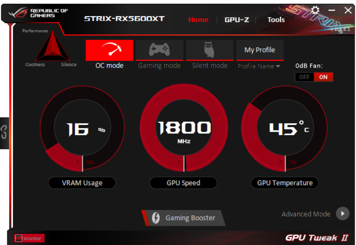Screen dimensions: 356x245
Task: Click the Gaming Booster button
Action: (x=183, y=218)
